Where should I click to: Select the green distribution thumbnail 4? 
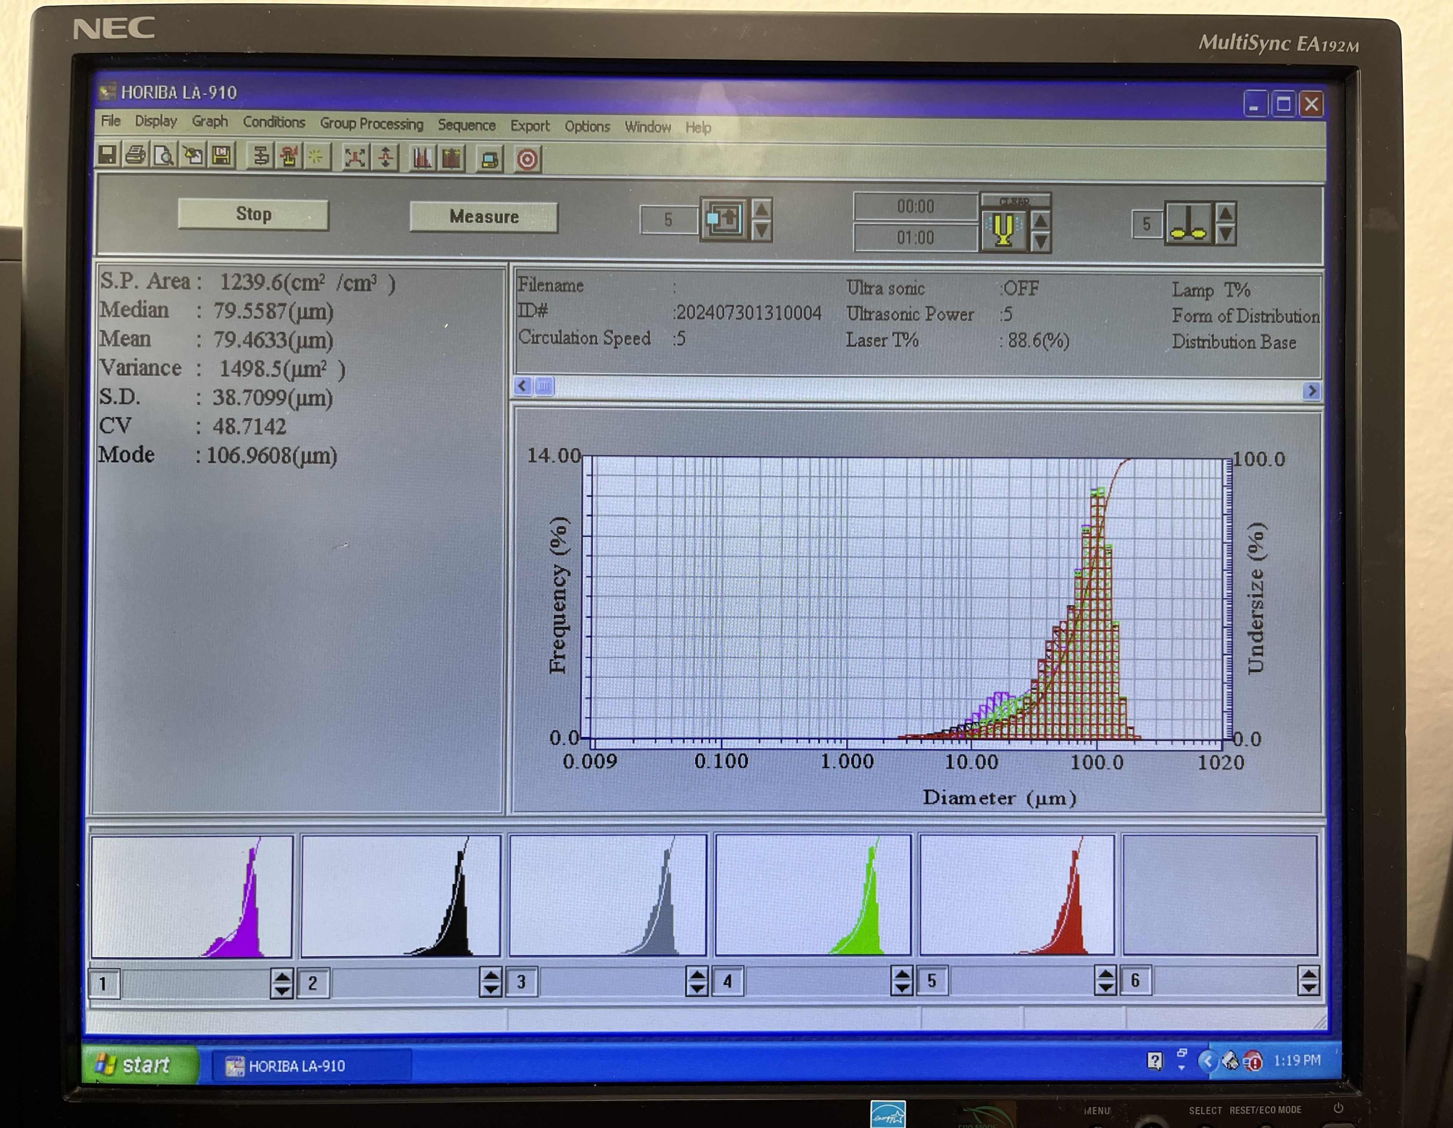(x=812, y=895)
